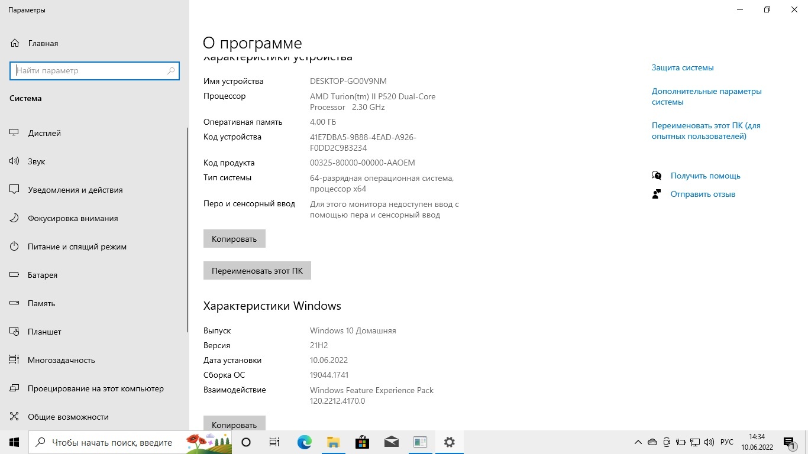This screenshot has width=808, height=454.
Task: Click the Найти параметр search field
Action: [95, 70]
